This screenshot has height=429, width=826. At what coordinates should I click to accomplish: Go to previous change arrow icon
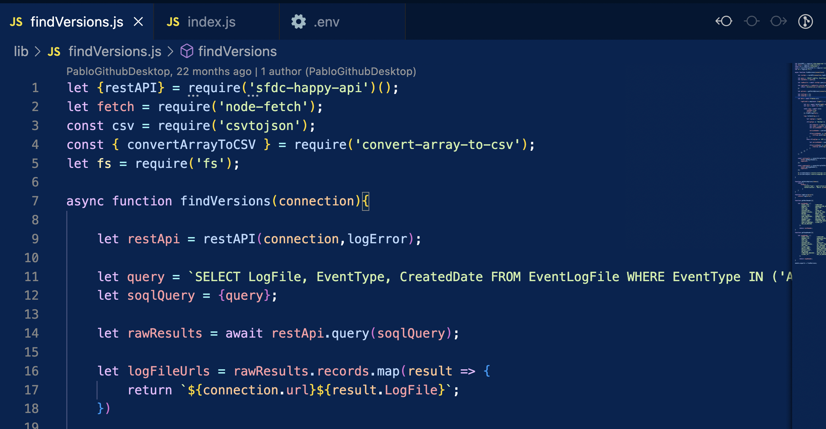click(723, 21)
